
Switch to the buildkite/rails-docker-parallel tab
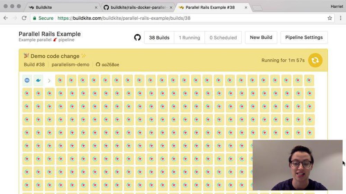(138, 8)
